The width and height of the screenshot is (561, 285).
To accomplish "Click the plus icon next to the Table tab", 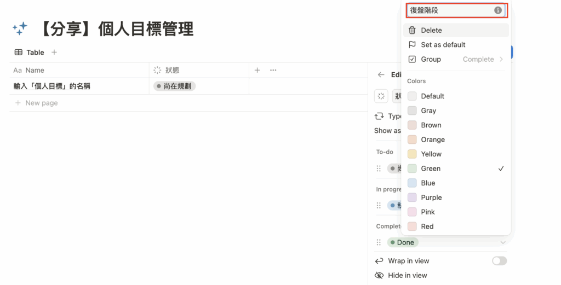I will pyautogui.click(x=54, y=53).
